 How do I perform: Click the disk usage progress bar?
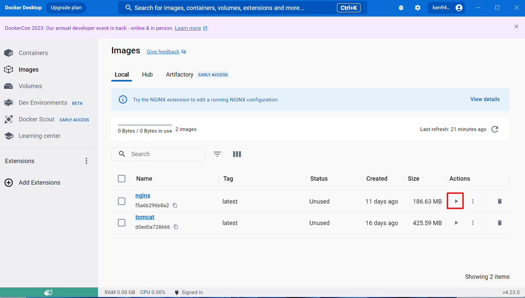point(145,125)
